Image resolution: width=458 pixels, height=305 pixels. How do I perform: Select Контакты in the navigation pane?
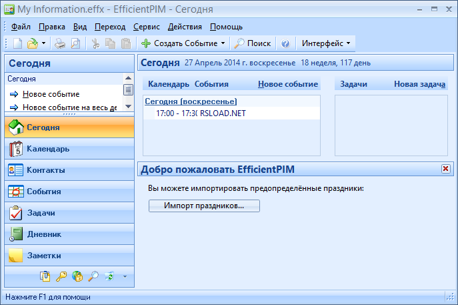pyautogui.click(x=69, y=170)
